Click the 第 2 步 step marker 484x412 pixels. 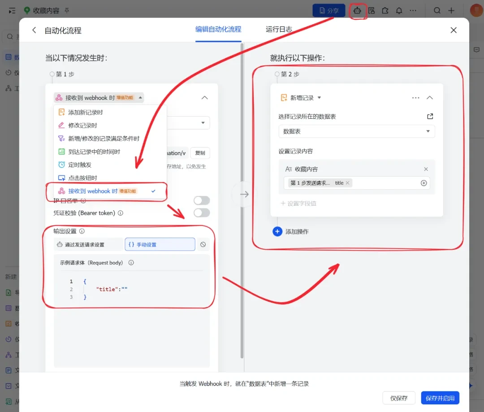[x=287, y=74]
